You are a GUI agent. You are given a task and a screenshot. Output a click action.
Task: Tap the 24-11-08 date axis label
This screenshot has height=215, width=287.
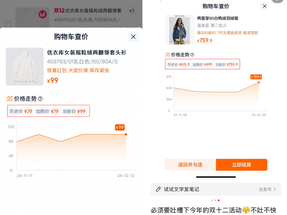(x=180, y=115)
